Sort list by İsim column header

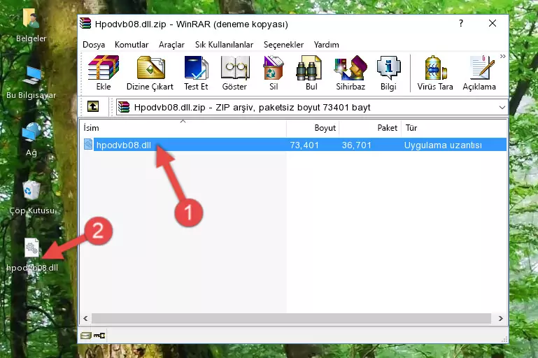183,128
